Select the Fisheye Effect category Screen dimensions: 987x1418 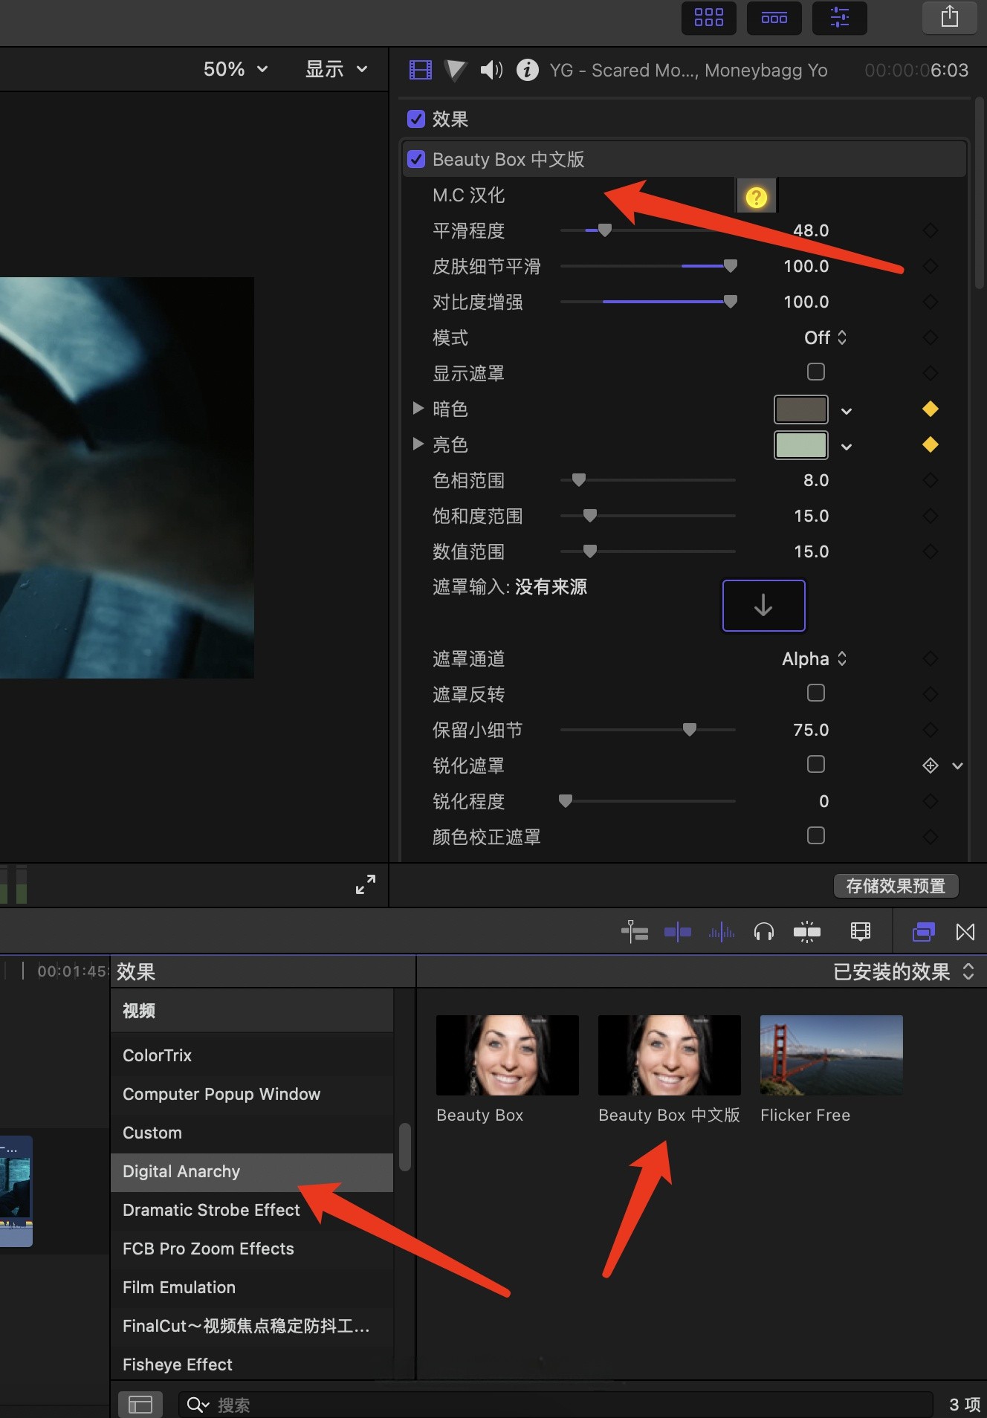(252, 1364)
